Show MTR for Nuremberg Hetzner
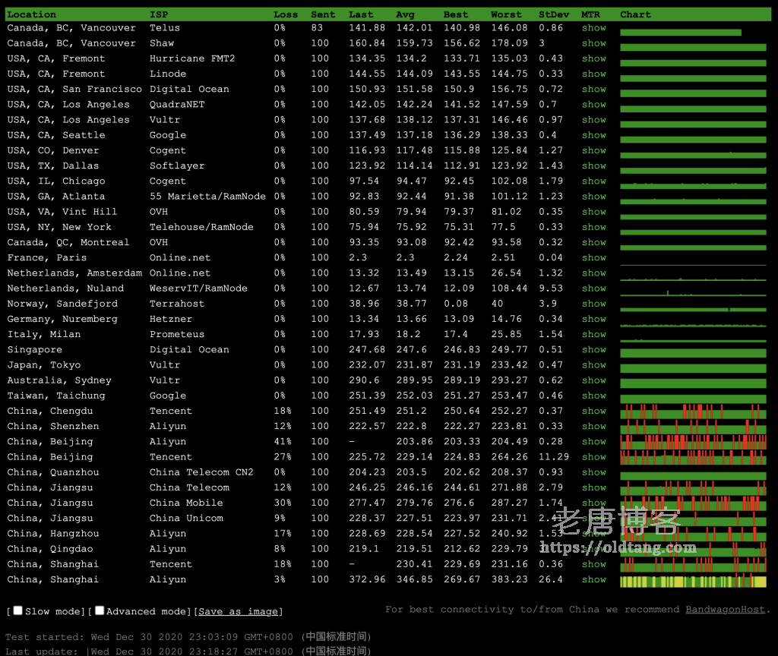This screenshot has height=656, width=778. 593,319
